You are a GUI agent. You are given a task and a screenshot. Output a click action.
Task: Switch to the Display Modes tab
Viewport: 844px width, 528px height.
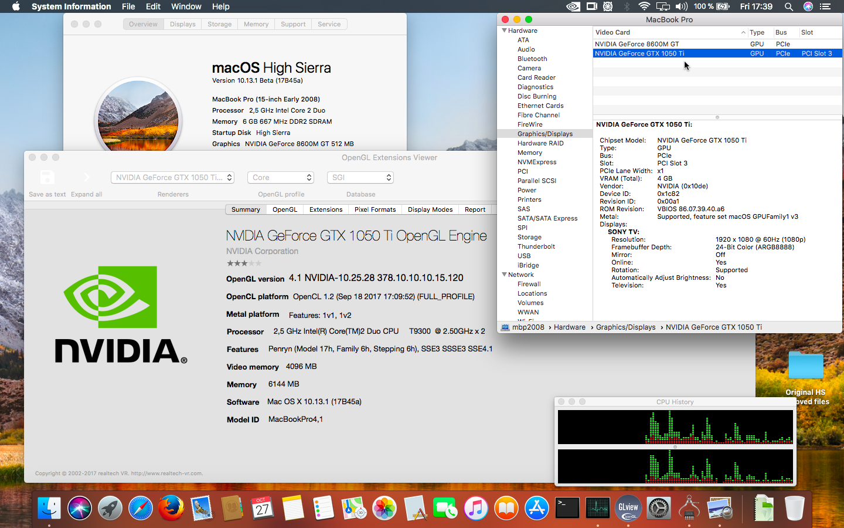[x=430, y=209]
